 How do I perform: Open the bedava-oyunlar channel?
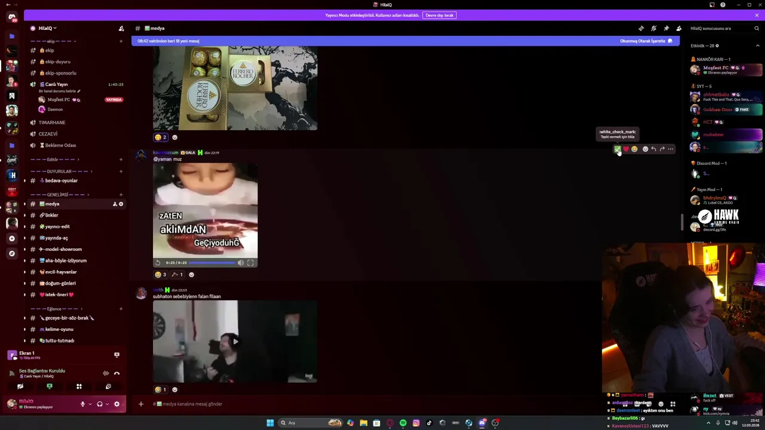(x=76, y=180)
